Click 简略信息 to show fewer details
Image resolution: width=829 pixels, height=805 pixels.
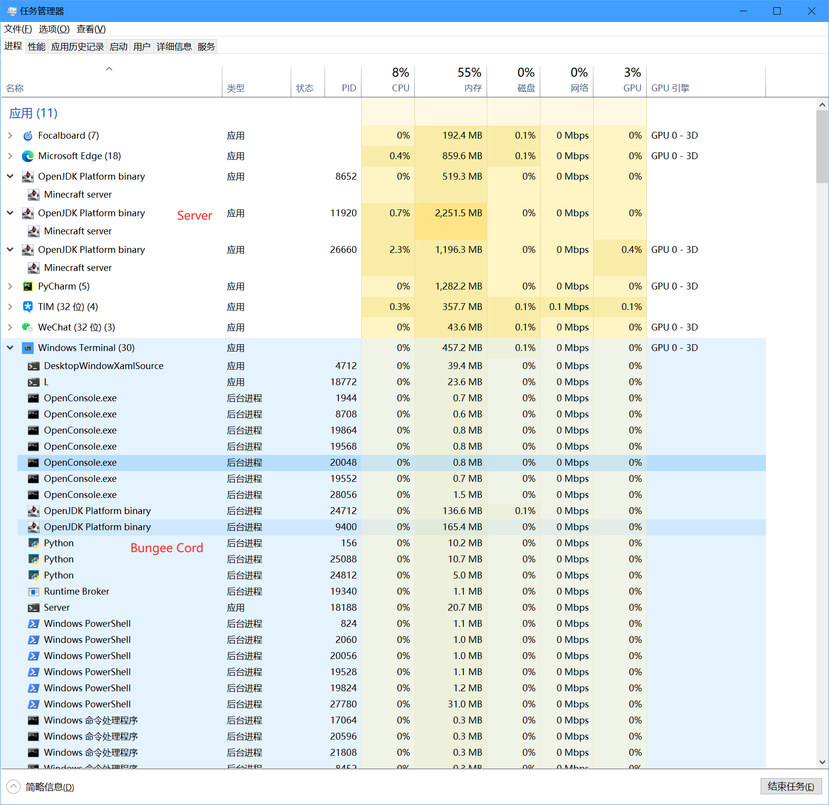coord(49,787)
